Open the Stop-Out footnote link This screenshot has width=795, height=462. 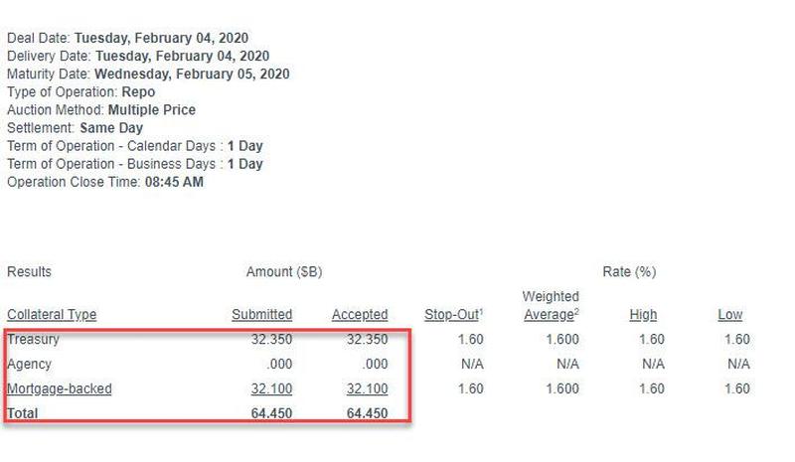(x=453, y=314)
